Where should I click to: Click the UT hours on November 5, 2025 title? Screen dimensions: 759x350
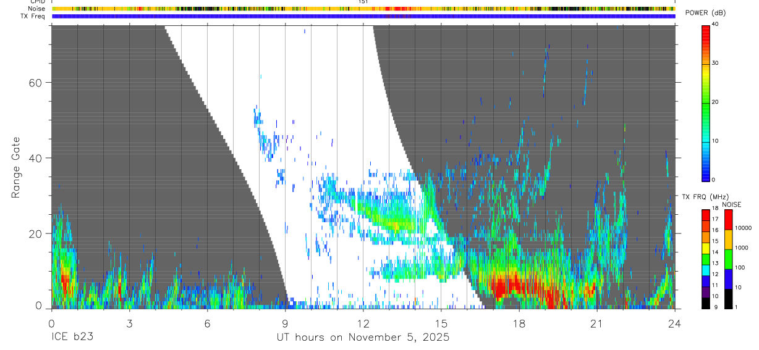pos(363,338)
